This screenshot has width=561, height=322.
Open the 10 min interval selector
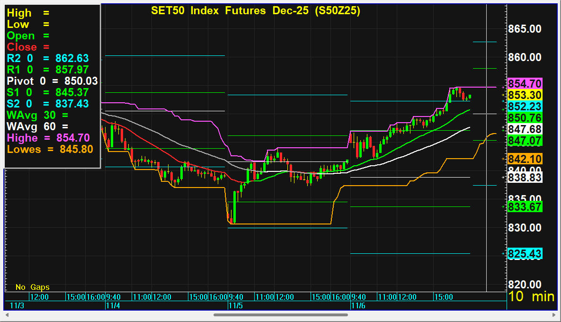[531, 297]
